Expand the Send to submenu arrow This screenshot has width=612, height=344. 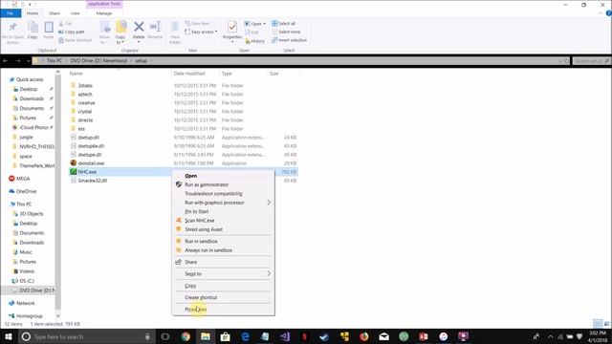pyautogui.click(x=269, y=274)
